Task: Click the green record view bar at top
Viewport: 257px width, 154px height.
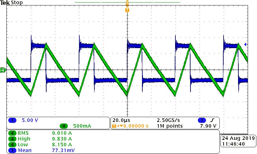Action: 127,2
